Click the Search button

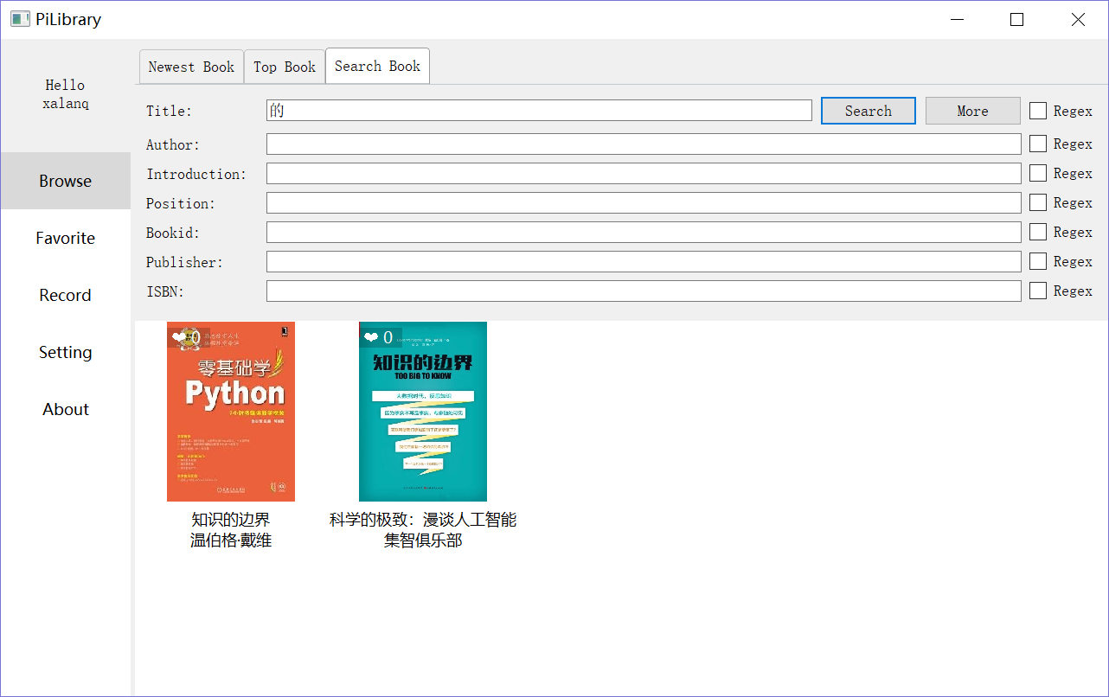[868, 111]
